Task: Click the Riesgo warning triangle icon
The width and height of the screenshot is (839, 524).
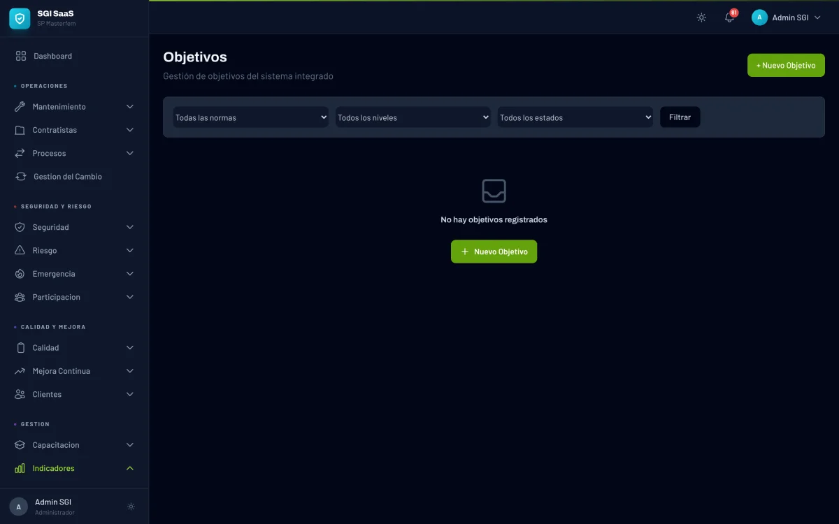Action: [20, 251]
